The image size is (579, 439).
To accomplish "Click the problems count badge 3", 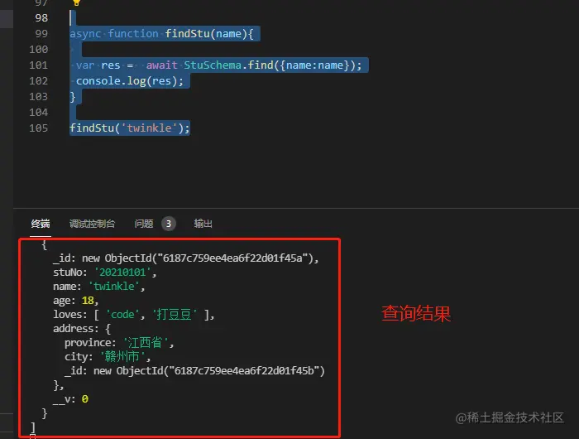I will coord(169,224).
